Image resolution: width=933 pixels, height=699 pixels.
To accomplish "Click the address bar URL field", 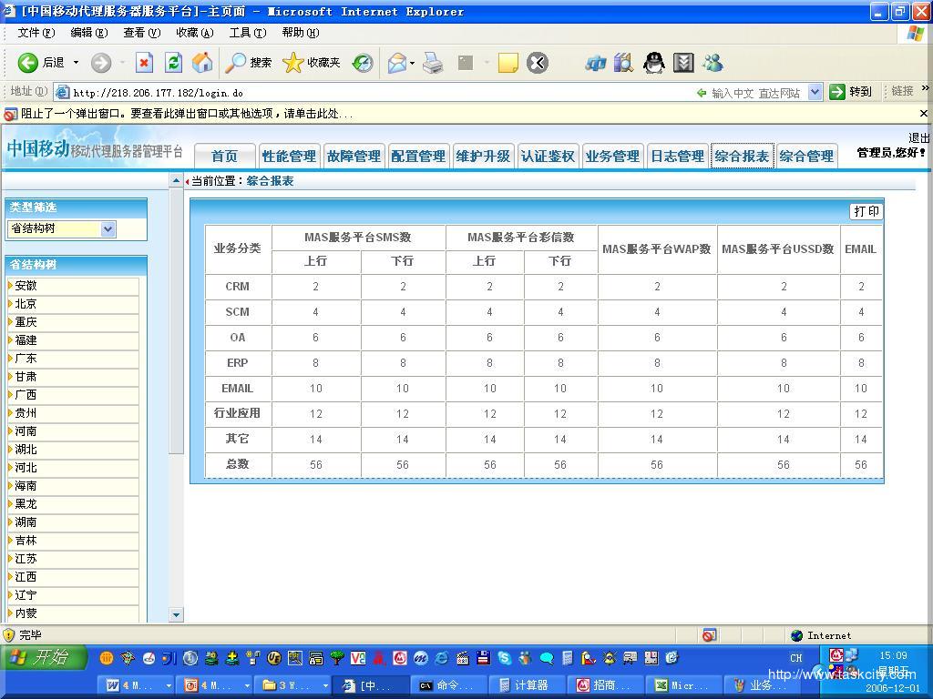I will click(x=364, y=92).
